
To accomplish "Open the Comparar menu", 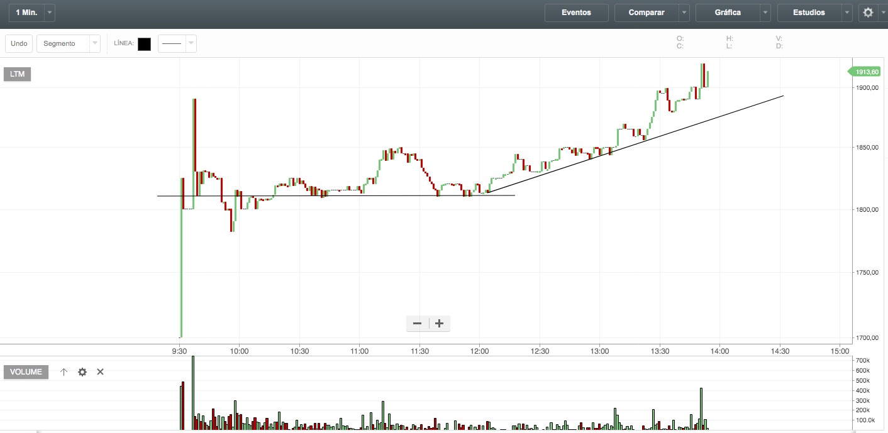I will [646, 13].
